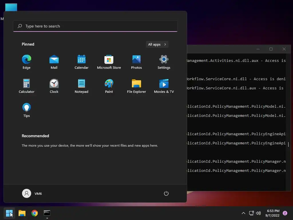Click the Start button on the taskbar

tap(9, 213)
